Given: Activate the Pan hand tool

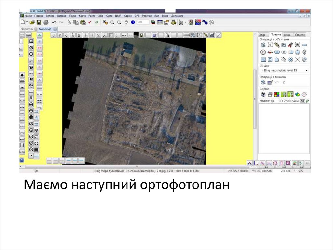Looking at the screenshot, I should [126, 22].
